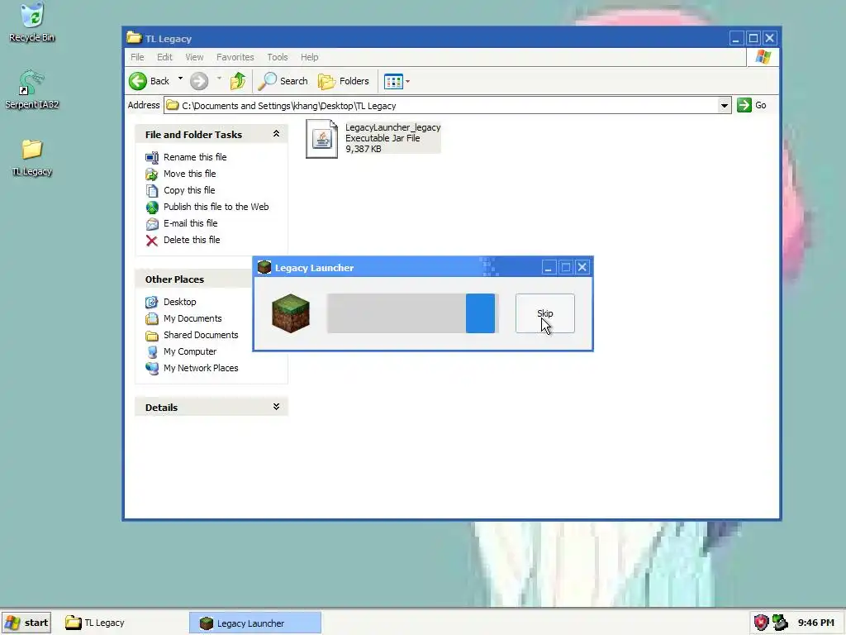Open My Documents in Other Places
Screen dimensions: 846x635
(192, 318)
